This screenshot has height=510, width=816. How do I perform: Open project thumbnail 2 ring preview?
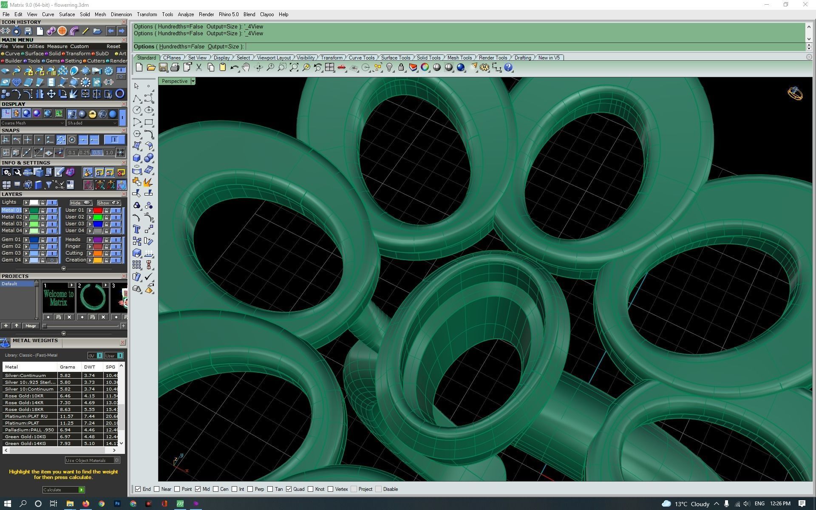point(93,297)
